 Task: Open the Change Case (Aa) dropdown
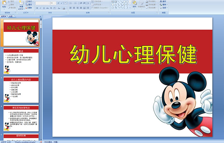click(59, 8)
